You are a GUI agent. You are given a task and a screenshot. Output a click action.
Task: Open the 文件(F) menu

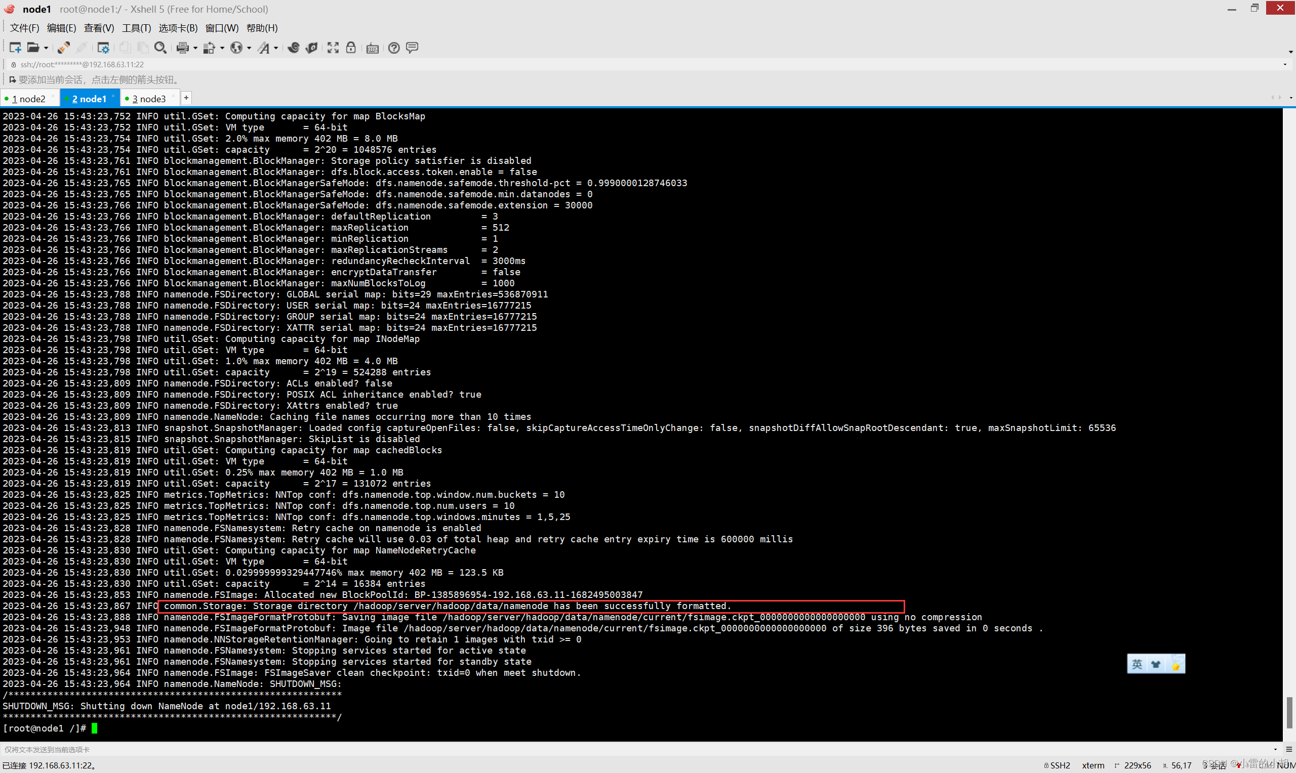tap(24, 28)
